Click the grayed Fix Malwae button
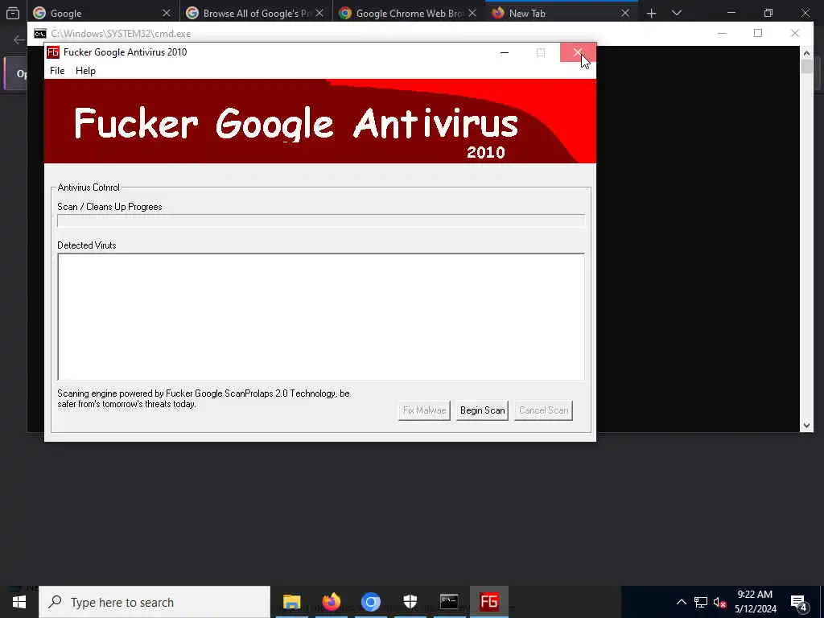The width and height of the screenshot is (824, 618). click(424, 410)
